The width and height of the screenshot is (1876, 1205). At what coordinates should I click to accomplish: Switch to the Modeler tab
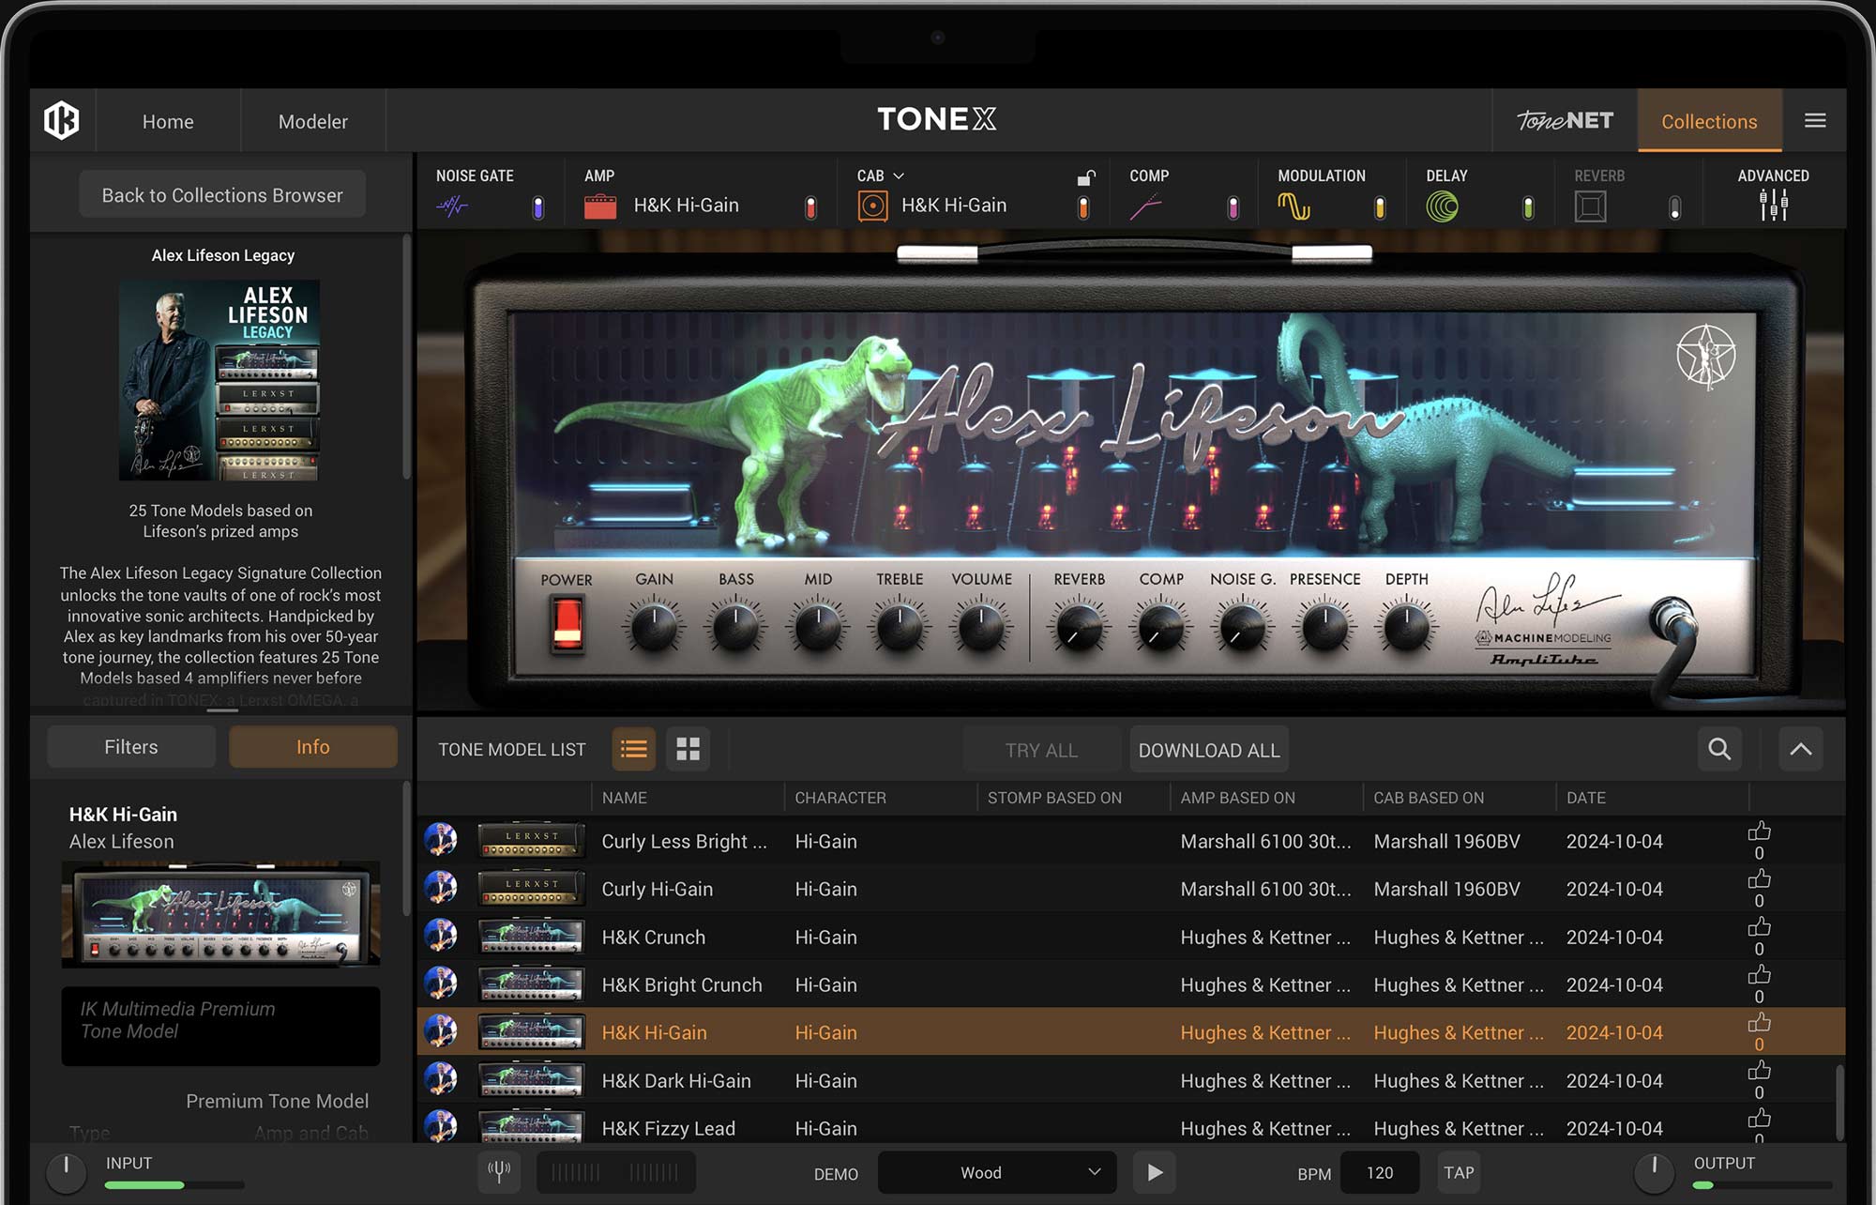(312, 121)
